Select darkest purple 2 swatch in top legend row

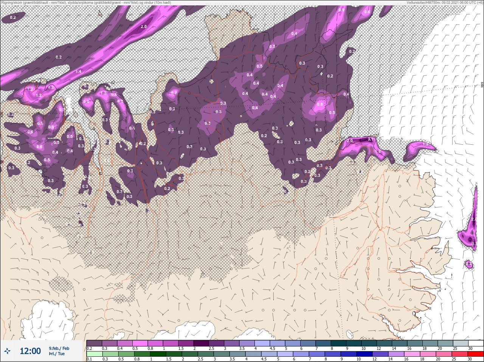tap(201, 343)
